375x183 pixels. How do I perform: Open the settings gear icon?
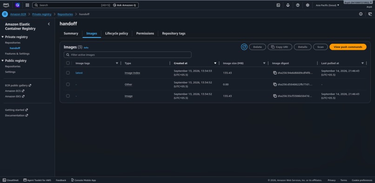[308, 5]
